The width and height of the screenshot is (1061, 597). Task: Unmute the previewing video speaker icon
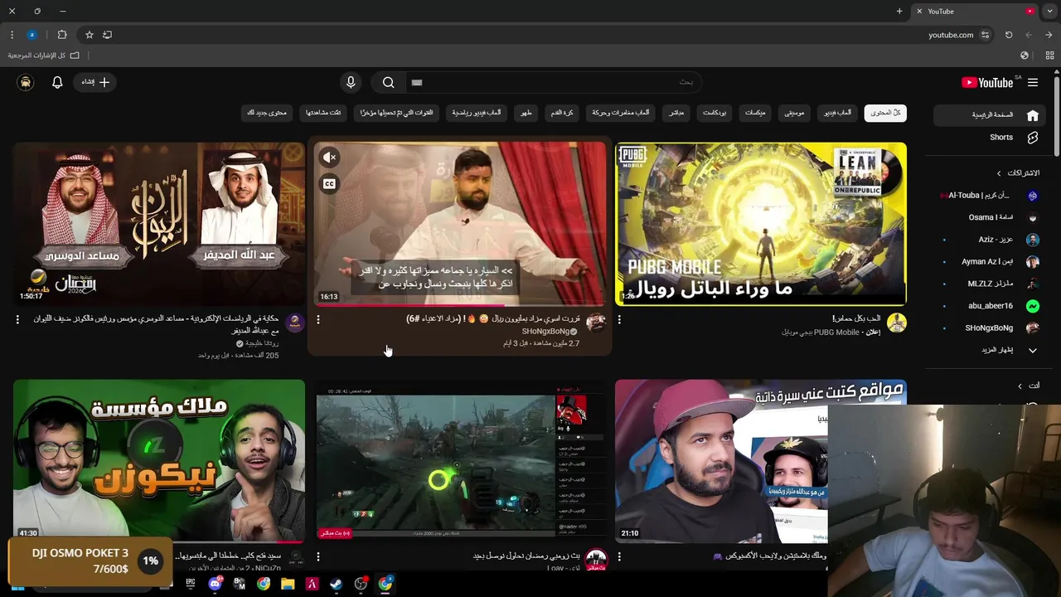(329, 158)
